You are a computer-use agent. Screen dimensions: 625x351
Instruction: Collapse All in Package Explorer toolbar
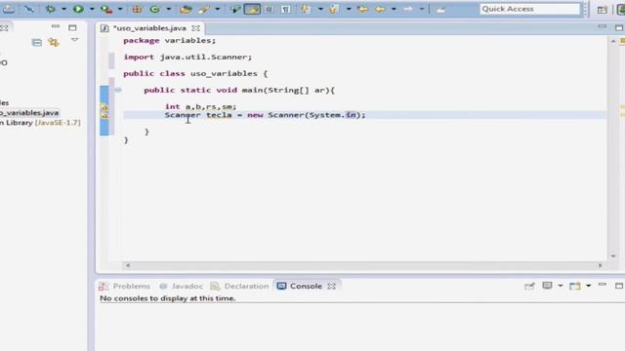pos(37,42)
